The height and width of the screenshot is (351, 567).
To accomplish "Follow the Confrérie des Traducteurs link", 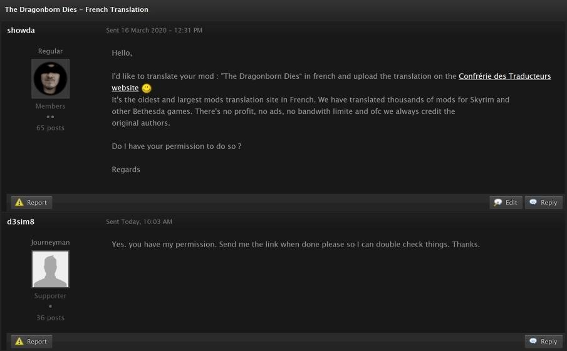I will coord(504,76).
